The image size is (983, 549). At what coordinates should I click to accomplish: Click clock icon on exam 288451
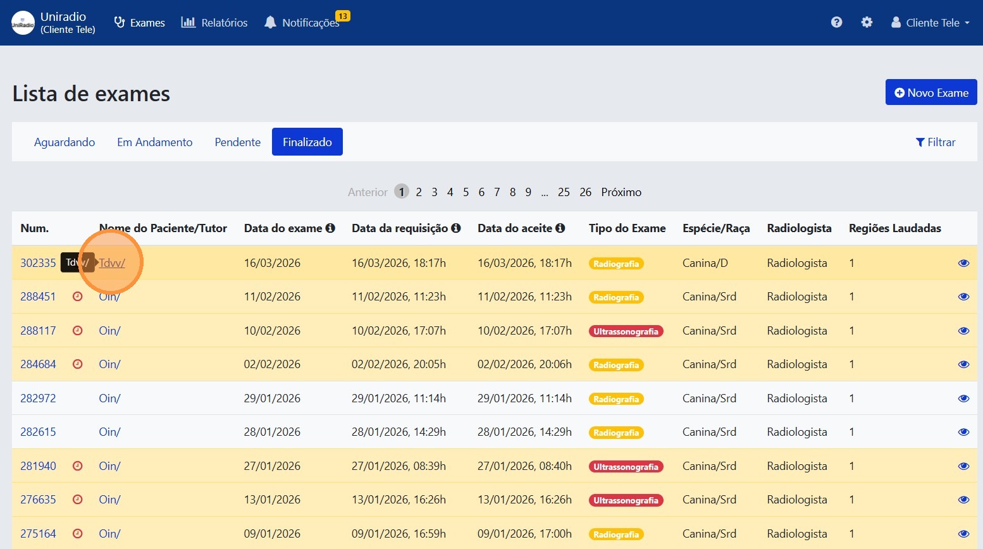point(78,297)
